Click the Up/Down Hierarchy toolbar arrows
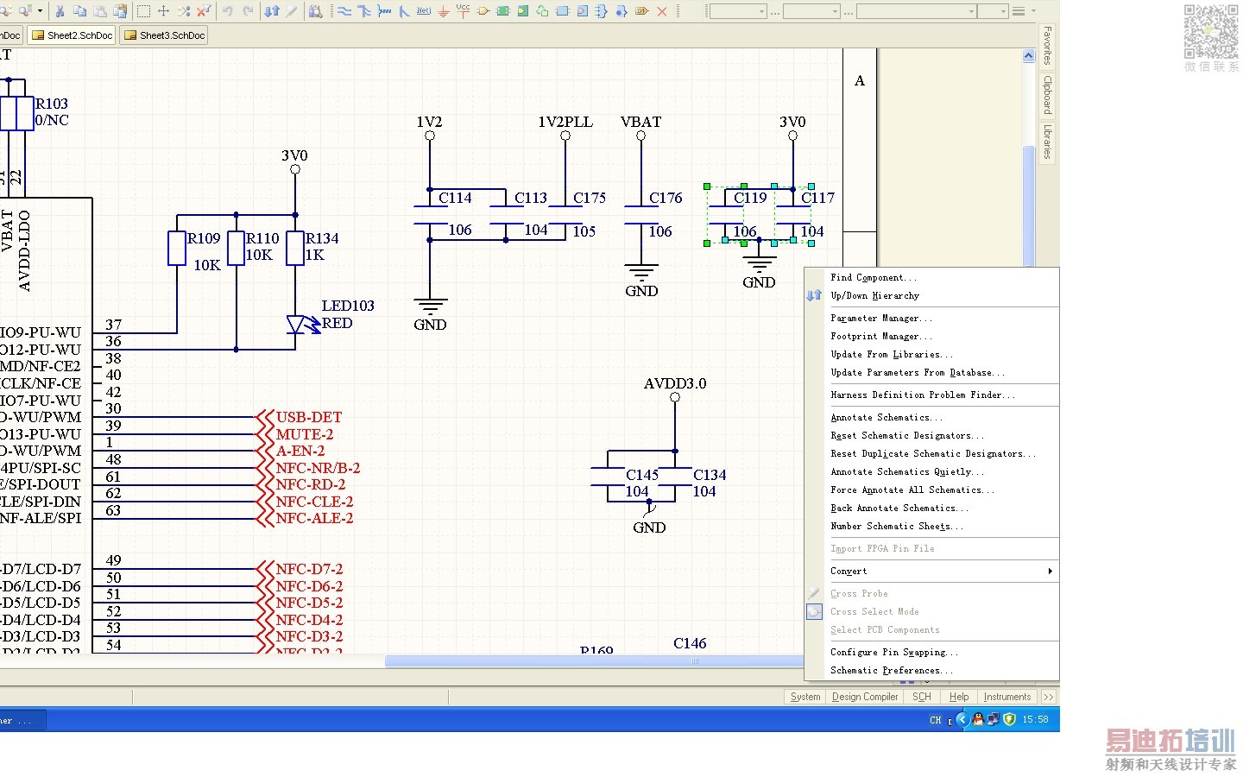 [x=272, y=11]
